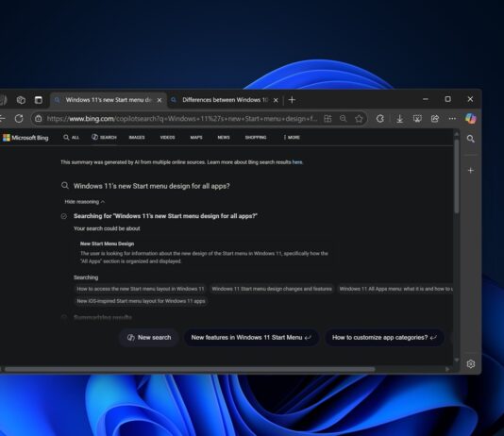Screen dimensions: 504x436
Task: Close the Differences between Windows 10 tab
Action: (276, 100)
